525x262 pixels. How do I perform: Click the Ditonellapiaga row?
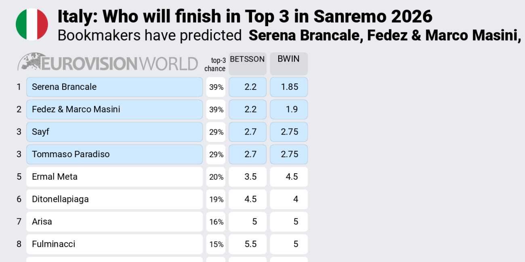[114, 199]
